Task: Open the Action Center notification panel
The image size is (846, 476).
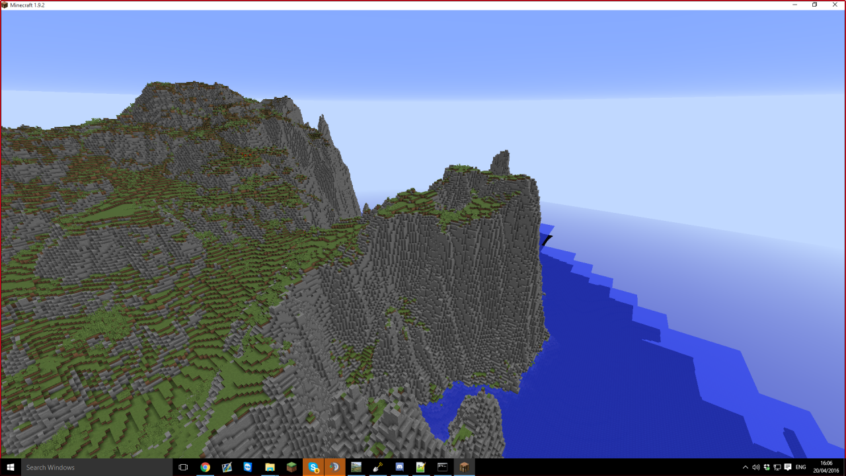Action: tap(787, 467)
